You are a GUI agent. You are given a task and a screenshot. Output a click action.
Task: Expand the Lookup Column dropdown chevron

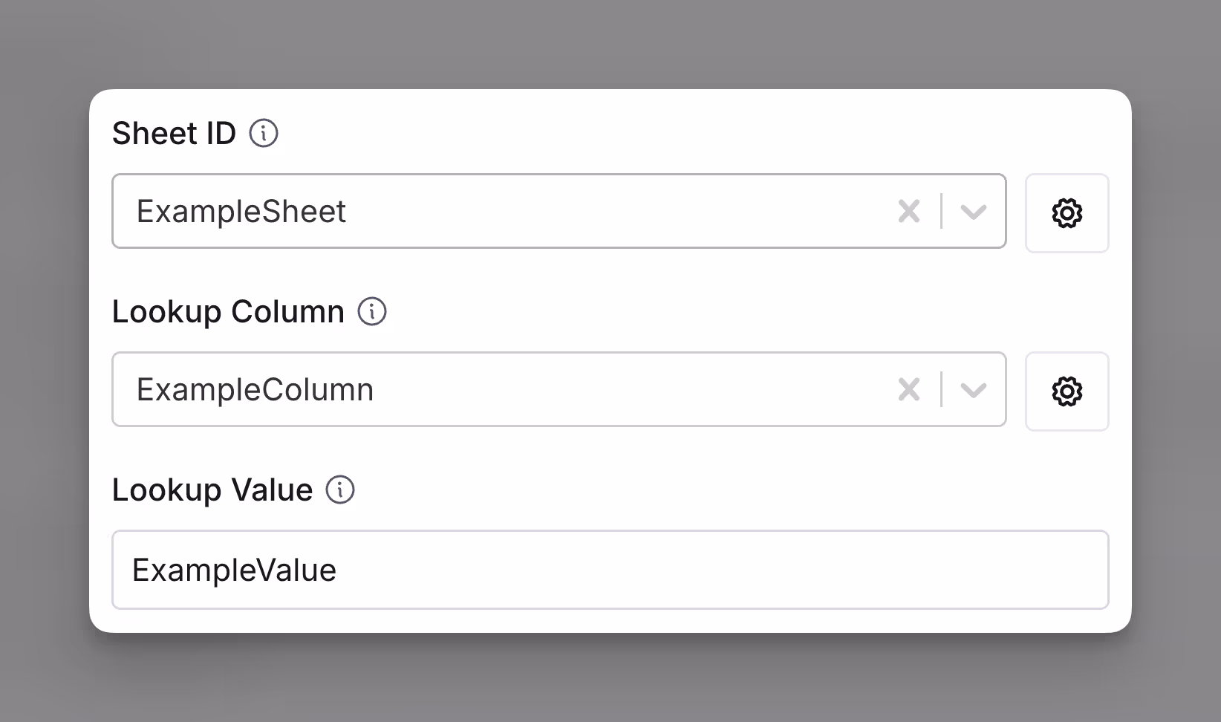pos(973,391)
